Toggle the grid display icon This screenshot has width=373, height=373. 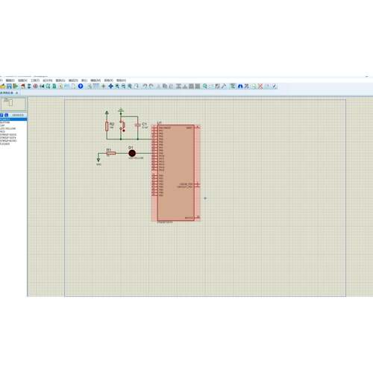[x=96, y=87]
